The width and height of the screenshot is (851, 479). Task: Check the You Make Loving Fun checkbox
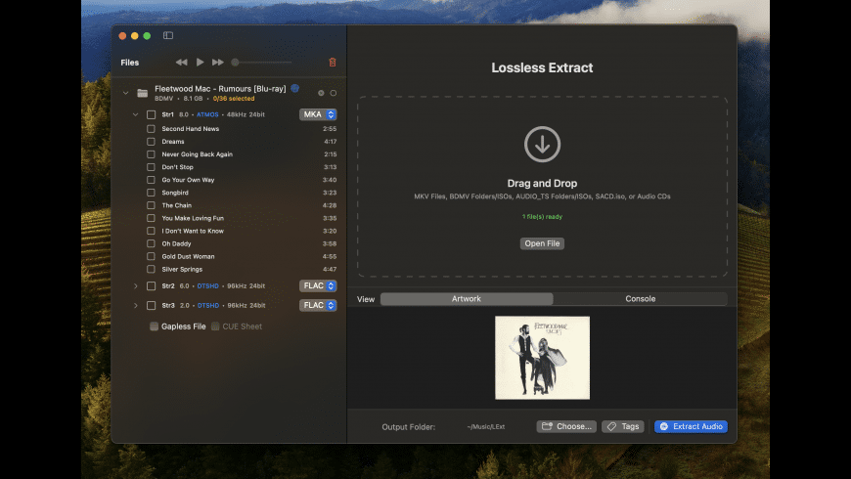click(151, 218)
